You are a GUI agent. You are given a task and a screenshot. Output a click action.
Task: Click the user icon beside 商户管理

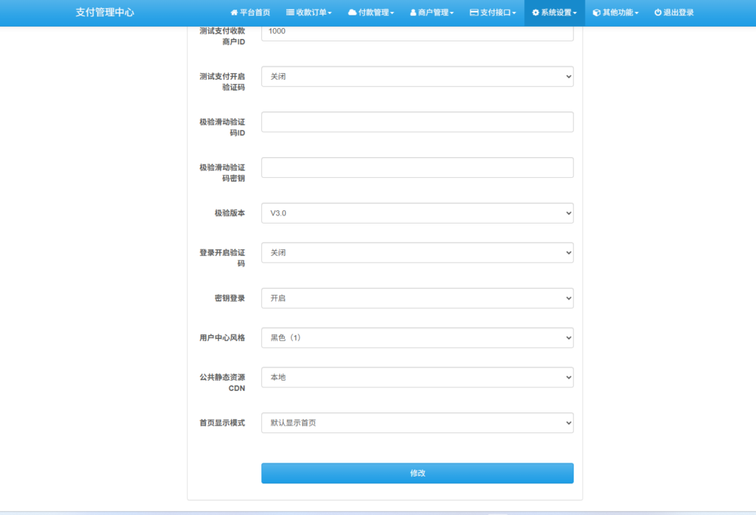coord(413,13)
